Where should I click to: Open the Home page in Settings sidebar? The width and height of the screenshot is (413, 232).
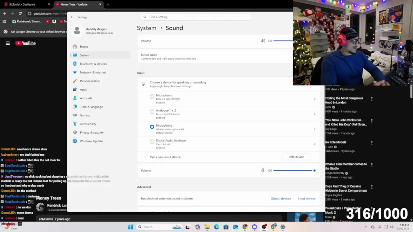100,46
